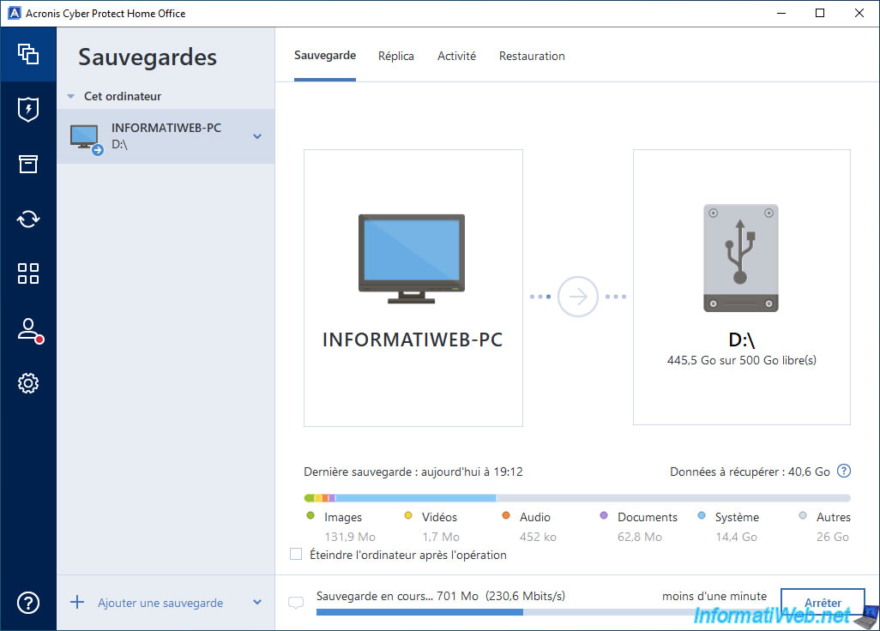Click the INFORMATIWEB-PC source name label
The image size is (880, 631).
413,340
